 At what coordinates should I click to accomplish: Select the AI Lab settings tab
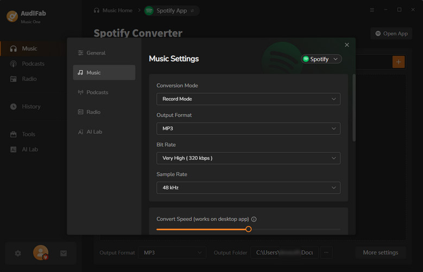point(104,132)
